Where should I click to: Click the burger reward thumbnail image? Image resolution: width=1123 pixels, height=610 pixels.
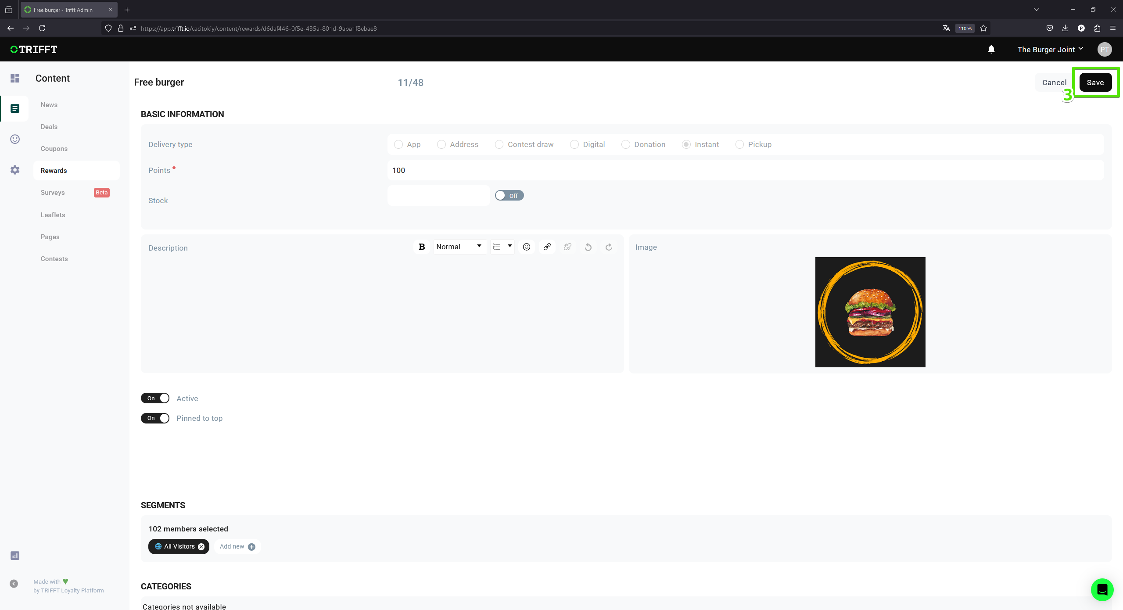click(871, 312)
